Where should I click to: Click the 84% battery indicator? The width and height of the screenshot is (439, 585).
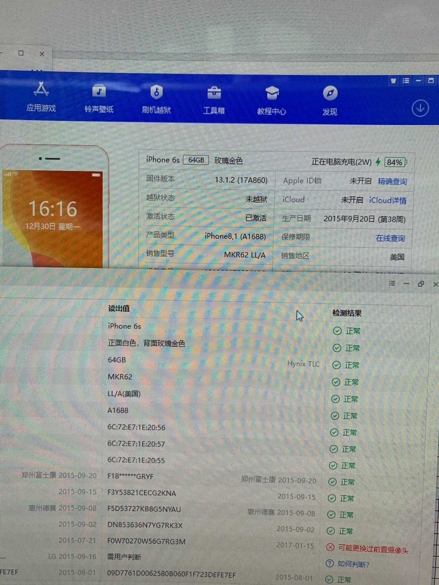coord(395,162)
